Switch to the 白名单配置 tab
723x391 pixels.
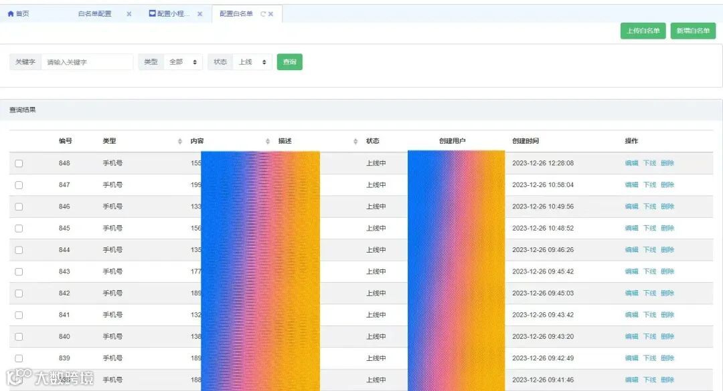coord(94,14)
